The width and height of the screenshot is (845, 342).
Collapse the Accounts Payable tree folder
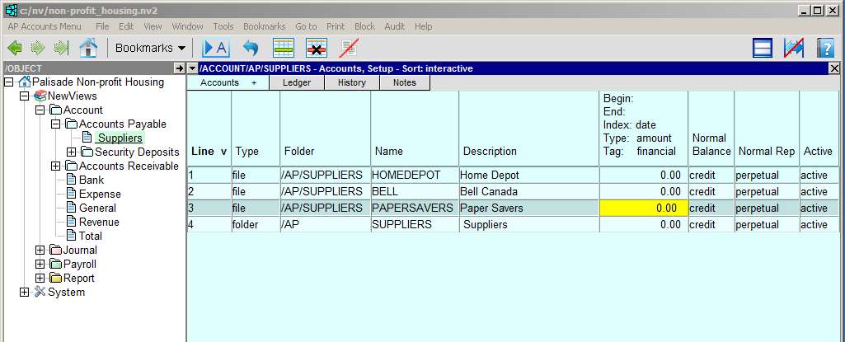[55, 124]
